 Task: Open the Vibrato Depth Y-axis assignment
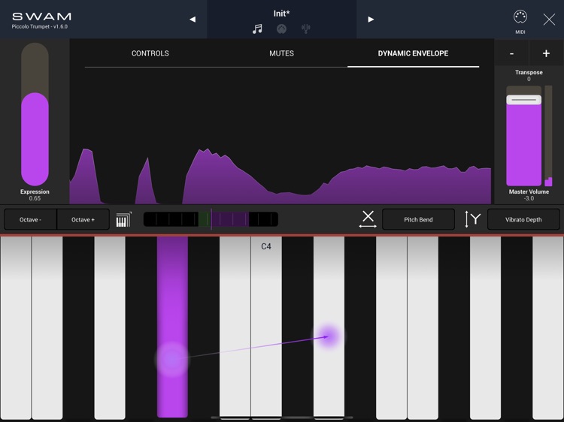pos(523,219)
